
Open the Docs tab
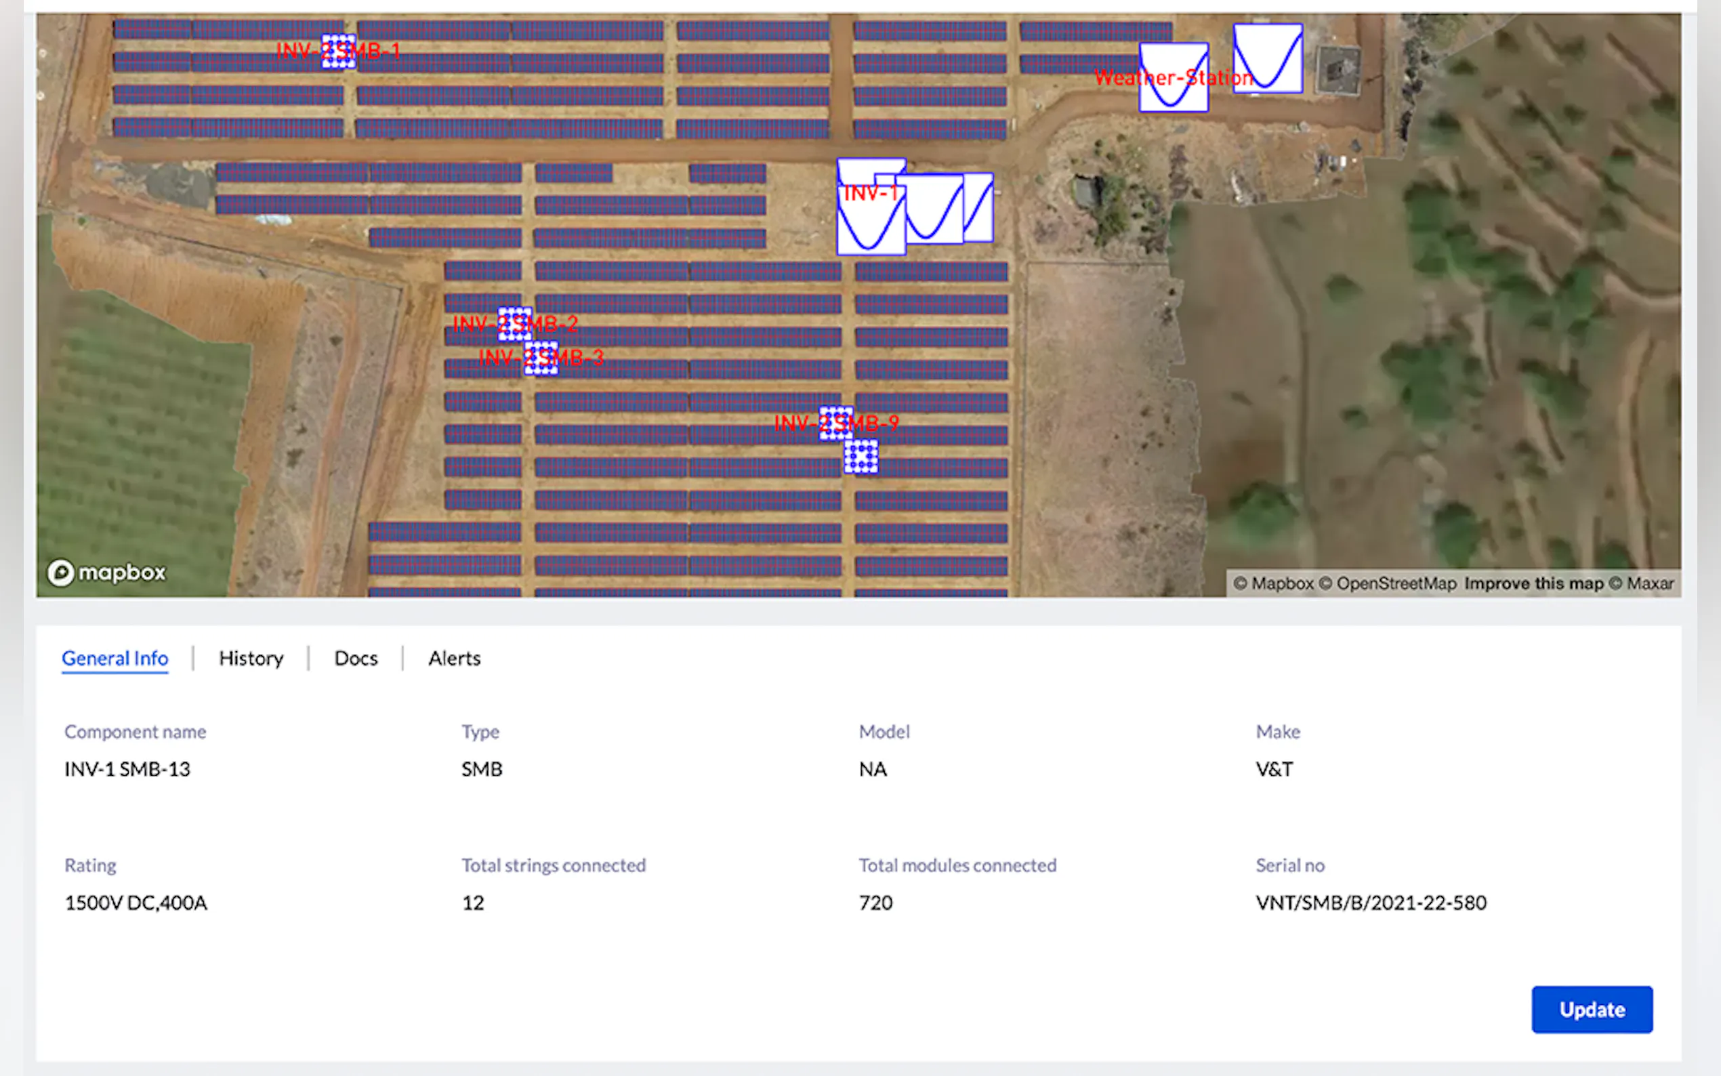coord(356,658)
